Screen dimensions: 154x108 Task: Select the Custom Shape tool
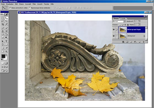click(x=6, y=44)
